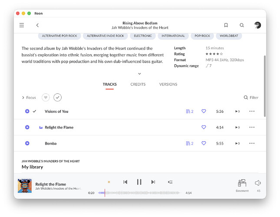280x217 pixels.
Task: Select the Worldbeat genre tag
Action: (229, 36)
